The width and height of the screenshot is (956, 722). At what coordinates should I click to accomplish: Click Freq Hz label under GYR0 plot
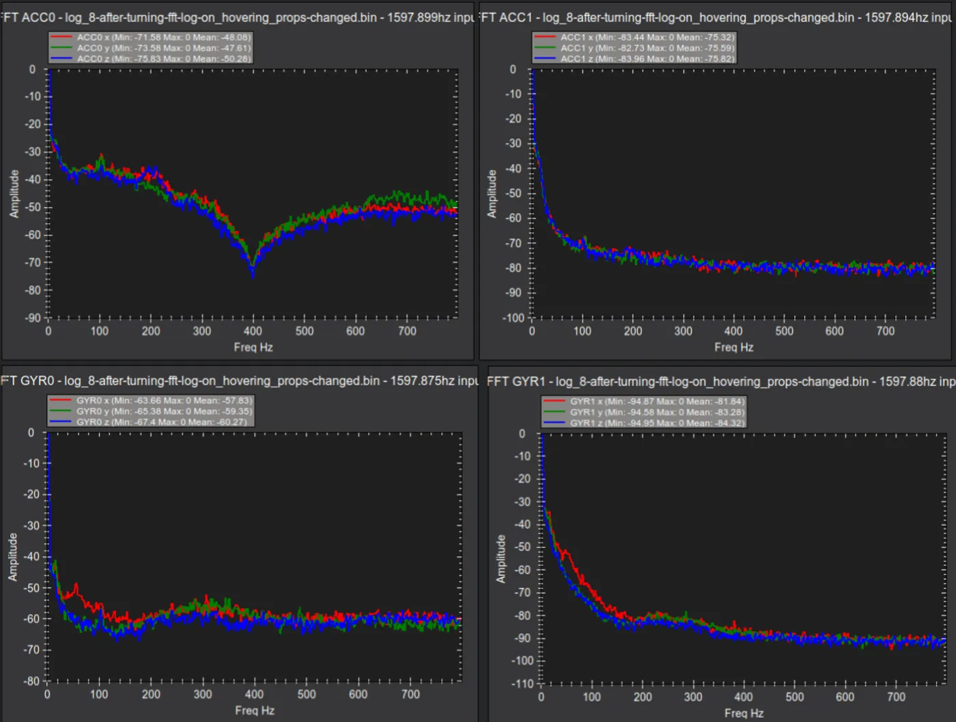pyautogui.click(x=255, y=710)
